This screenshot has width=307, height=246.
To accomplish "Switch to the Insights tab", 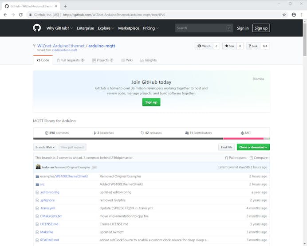I will click(149, 60).
